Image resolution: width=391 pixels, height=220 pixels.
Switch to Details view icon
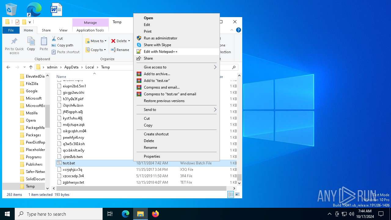click(231, 194)
